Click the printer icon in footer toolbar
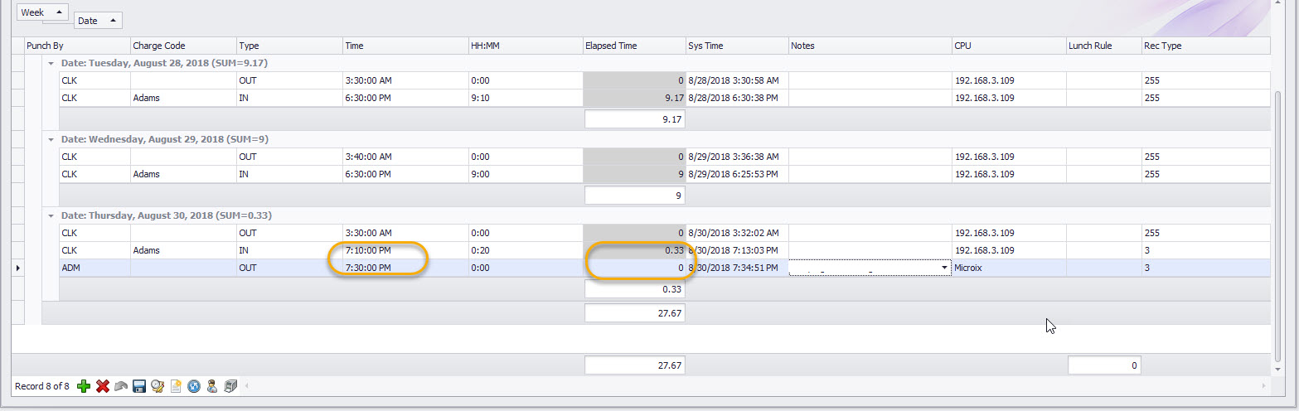 pos(230,386)
